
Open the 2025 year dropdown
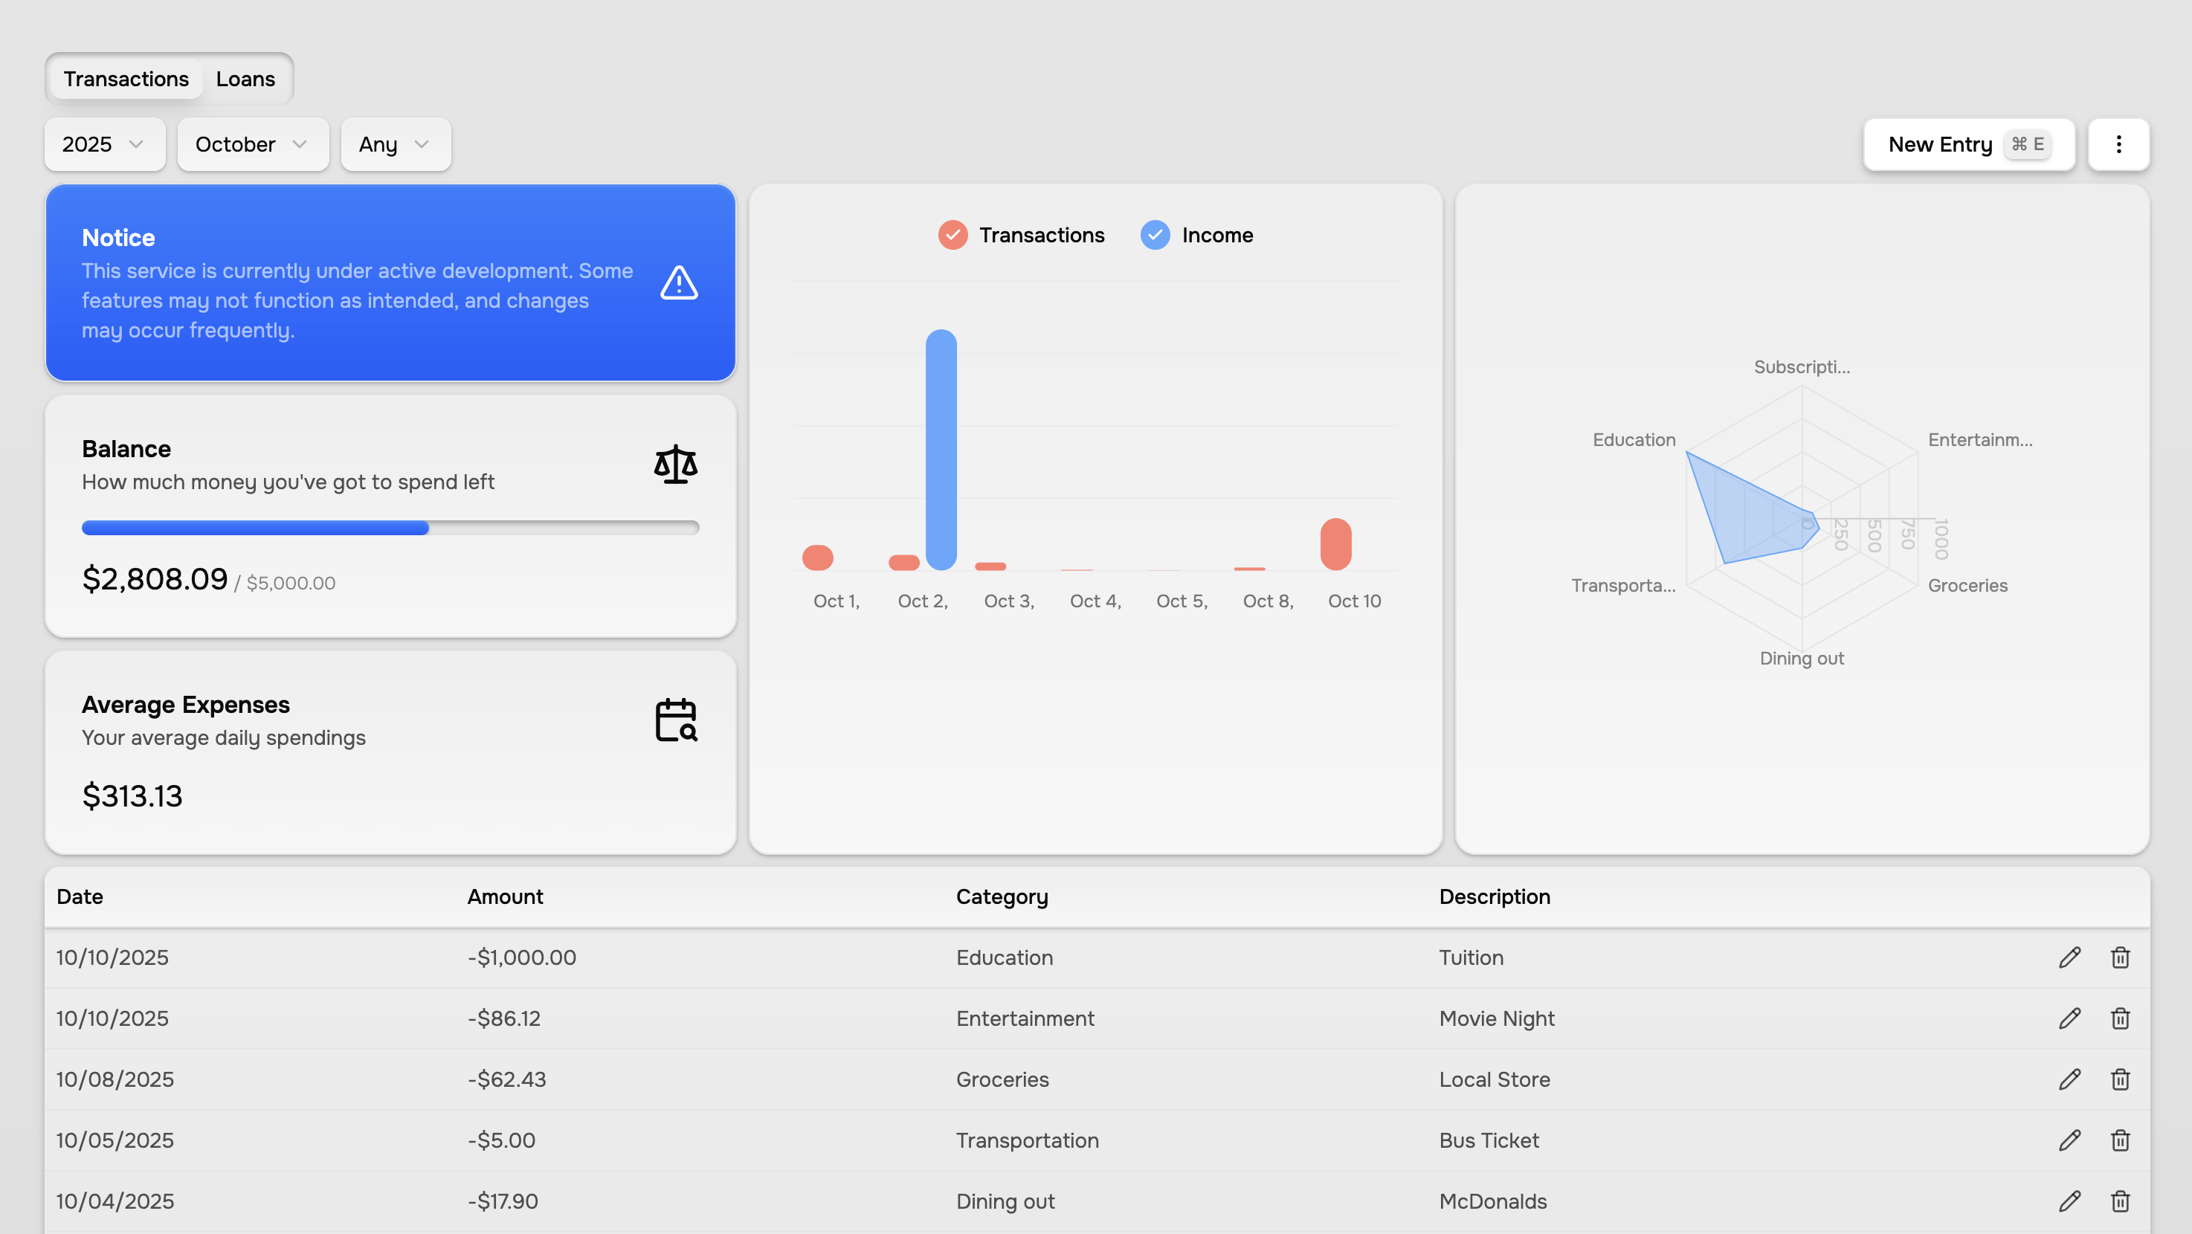pos(104,144)
